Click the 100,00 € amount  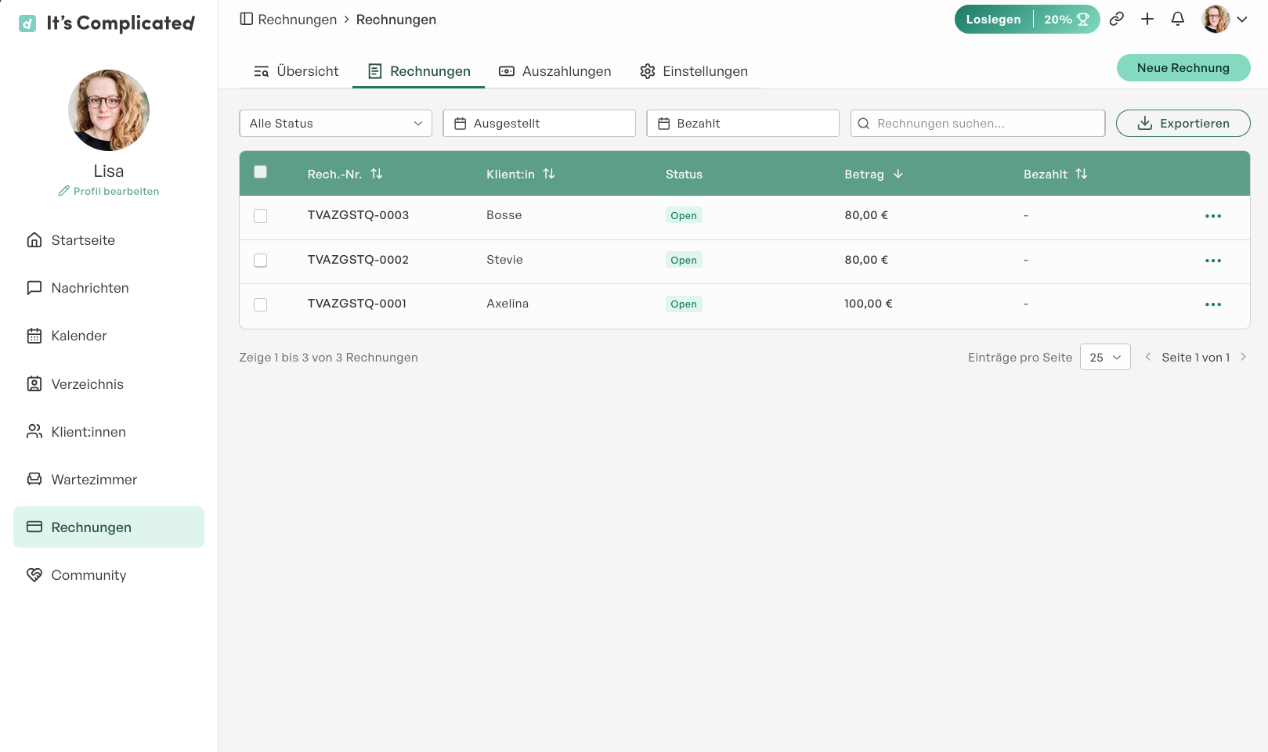click(x=869, y=304)
